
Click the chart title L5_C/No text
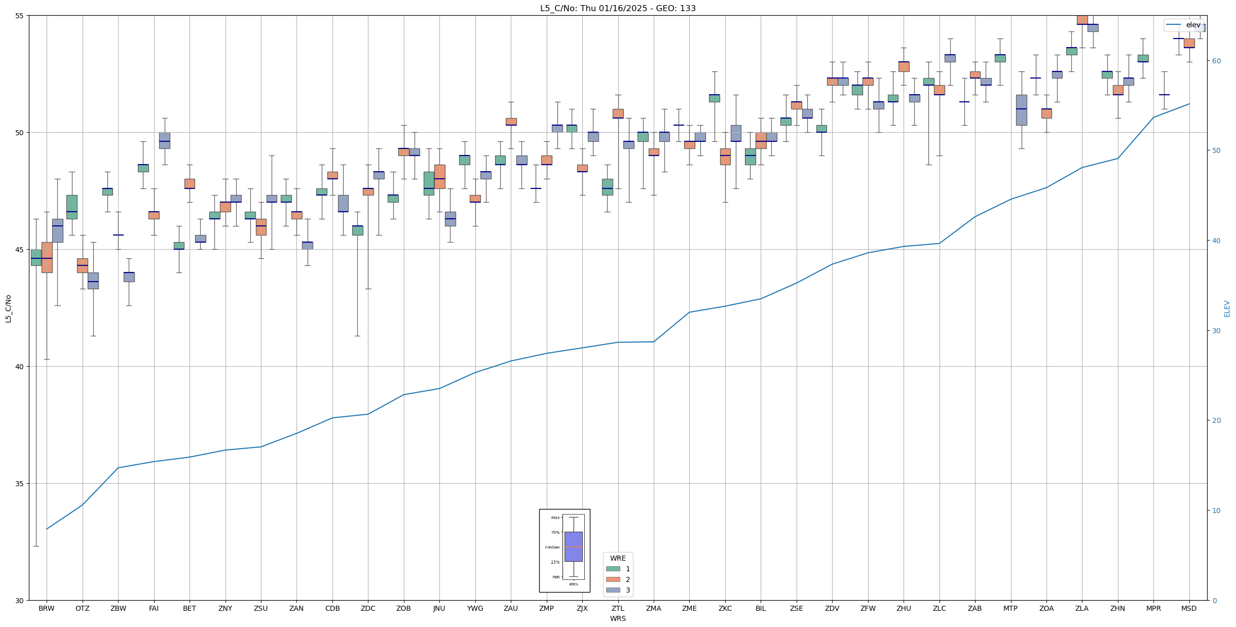tap(618, 8)
